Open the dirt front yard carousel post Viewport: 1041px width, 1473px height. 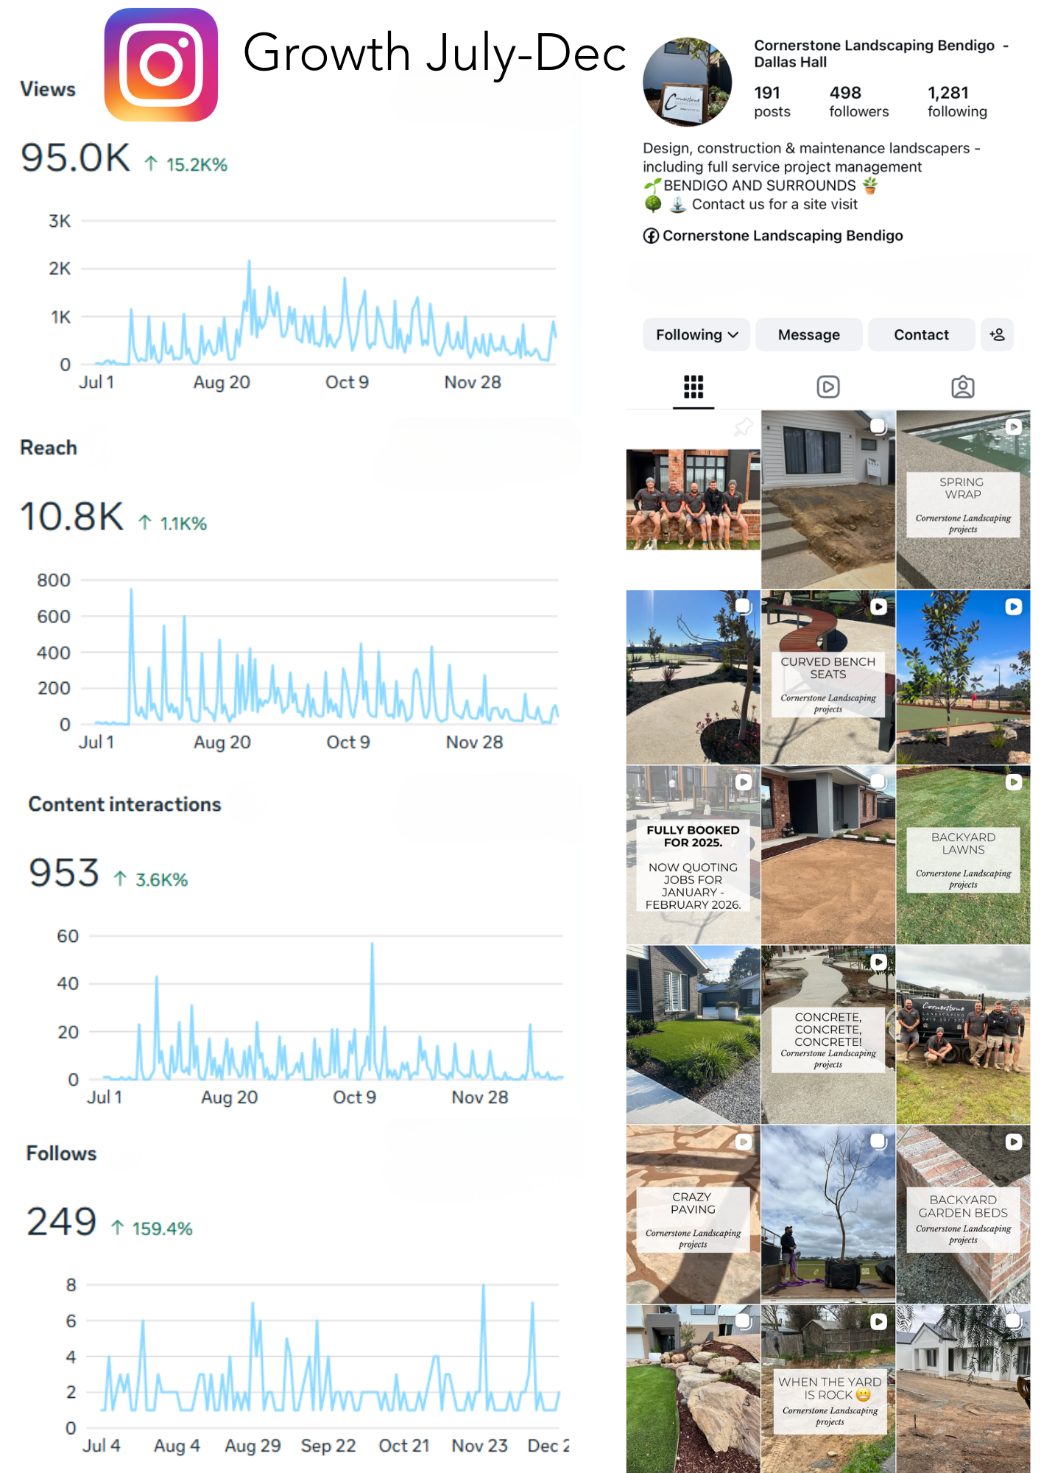828,499
